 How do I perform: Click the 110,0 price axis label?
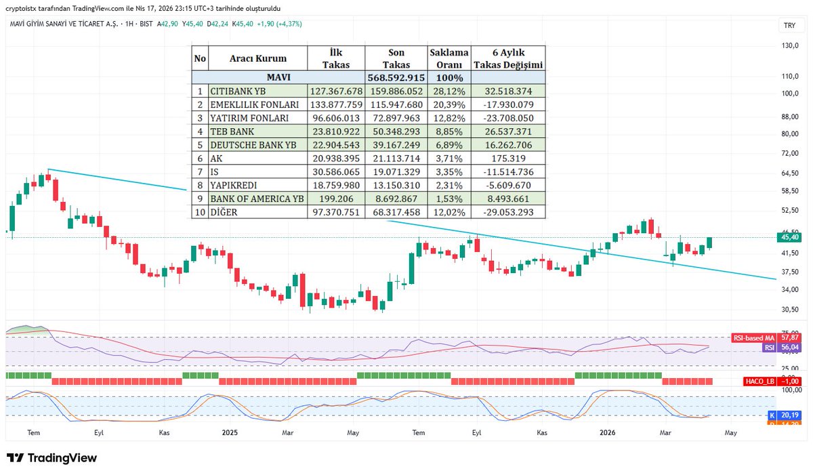[x=791, y=77]
